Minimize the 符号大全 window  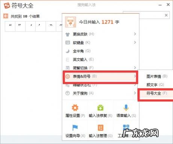[x=160, y=5]
